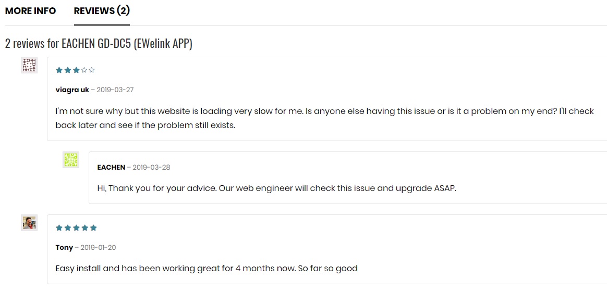Click EACHEN's green avatar icon

click(71, 160)
